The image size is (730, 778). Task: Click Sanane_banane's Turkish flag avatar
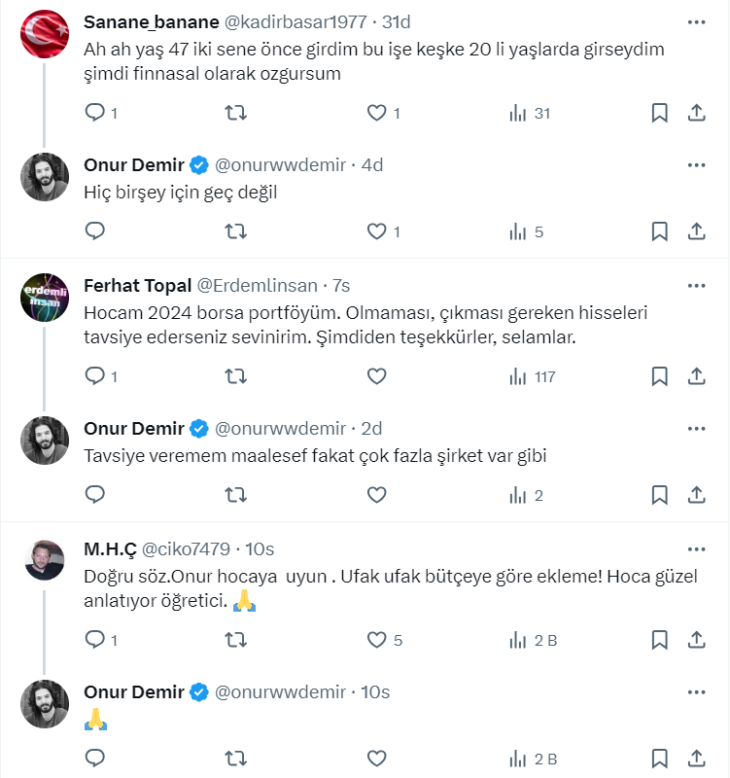click(x=45, y=32)
